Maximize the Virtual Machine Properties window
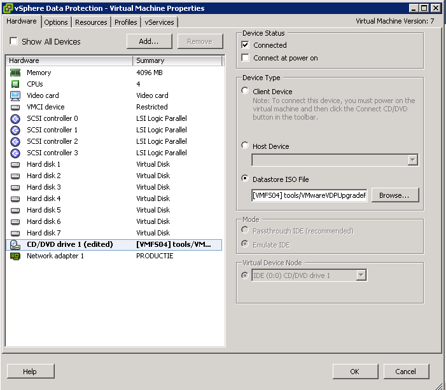This screenshot has height=390, width=446. pyautogui.click(x=424, y=8)
